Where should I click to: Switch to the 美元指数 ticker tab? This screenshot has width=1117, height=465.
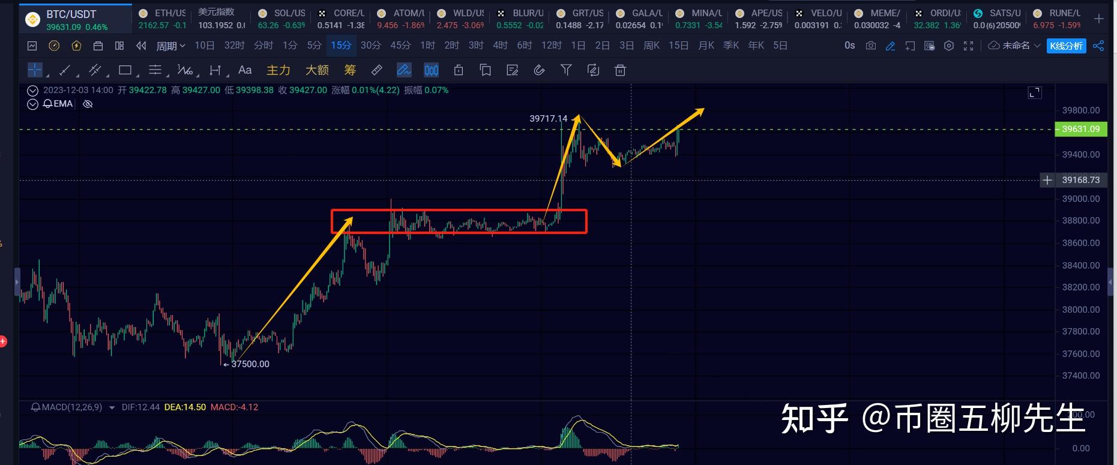(221, 19)
